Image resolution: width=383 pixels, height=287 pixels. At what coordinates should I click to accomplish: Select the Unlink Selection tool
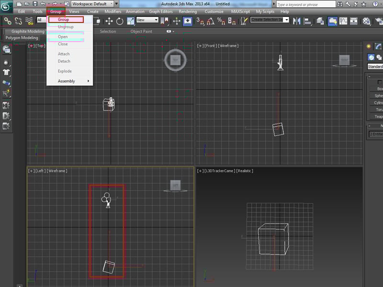pos(18,21)
